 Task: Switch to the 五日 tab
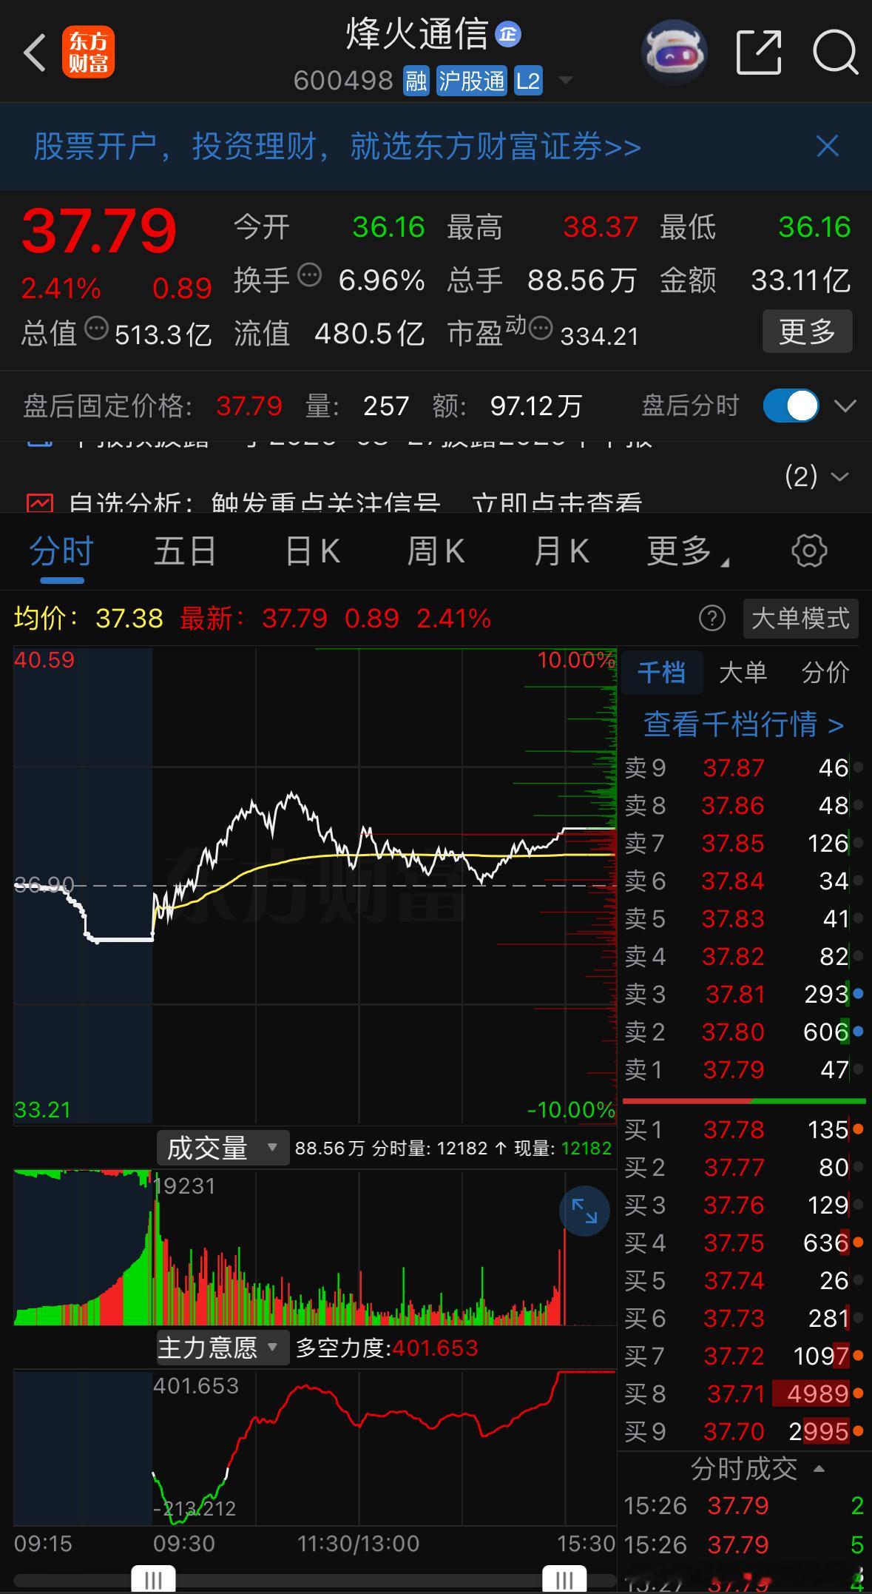(x=185, y=551)
